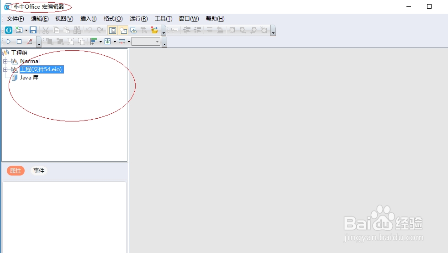Toggle the project explorer panel button
This screenshot has width=448, height=253.
coord(113,30)
